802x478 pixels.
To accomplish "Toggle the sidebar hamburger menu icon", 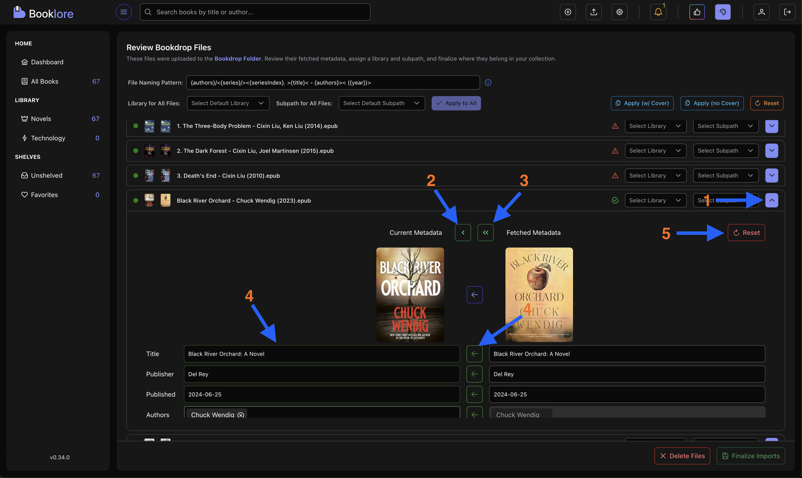I will point(124,12).
